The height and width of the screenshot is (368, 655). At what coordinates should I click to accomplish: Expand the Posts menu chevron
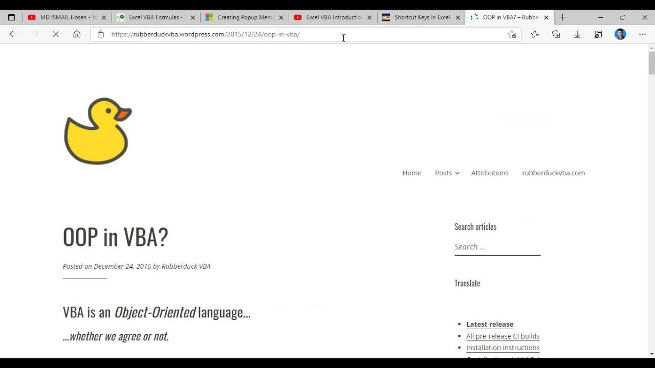click(457, 173)
